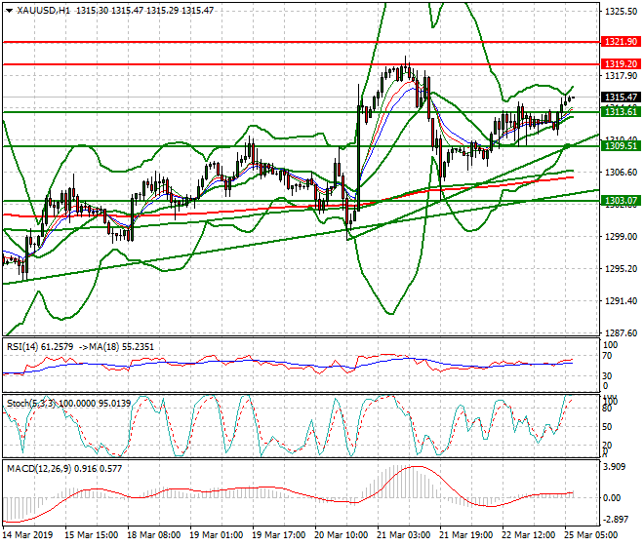Viewport: 644px width, 546px height.
Task: Select the 1303.07 green level label
Action: (x=621, y=201)
